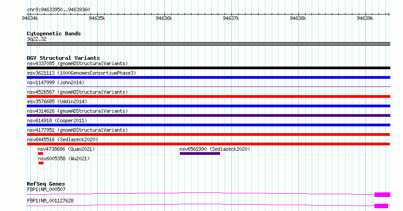
Task: Open the nsv1147999 (John2014) label
Action: tap(56, 82)
